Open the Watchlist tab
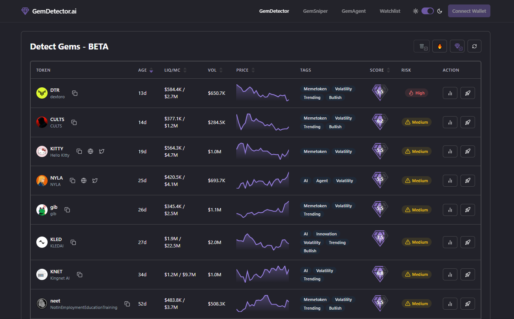514x319 pixels. [390, 11]
